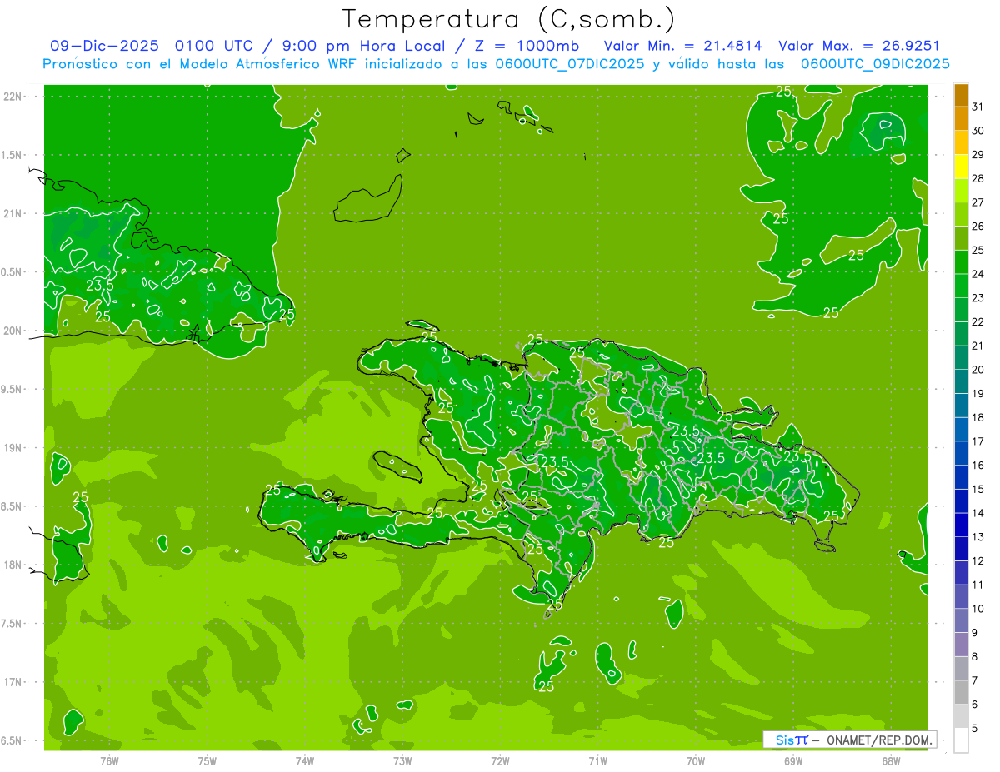Pick the dark orange swatch above legend value 31

(x=961, y=95)
